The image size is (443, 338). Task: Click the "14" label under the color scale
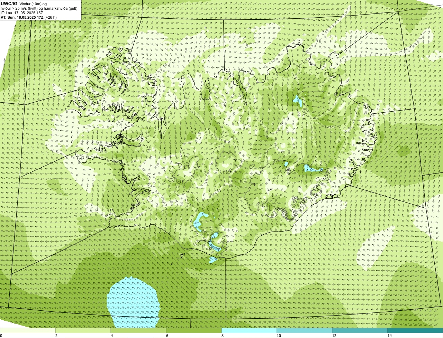coord(390,336)
